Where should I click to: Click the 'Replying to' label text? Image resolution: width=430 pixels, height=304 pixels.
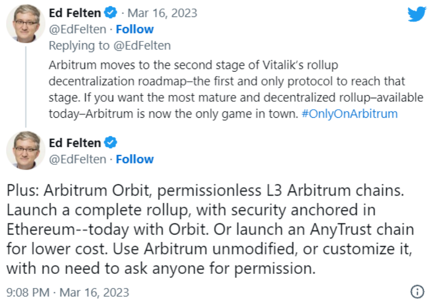pos(79,46)
